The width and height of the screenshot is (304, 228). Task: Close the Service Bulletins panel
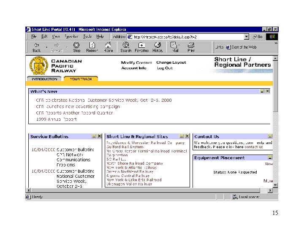(99, 136)
